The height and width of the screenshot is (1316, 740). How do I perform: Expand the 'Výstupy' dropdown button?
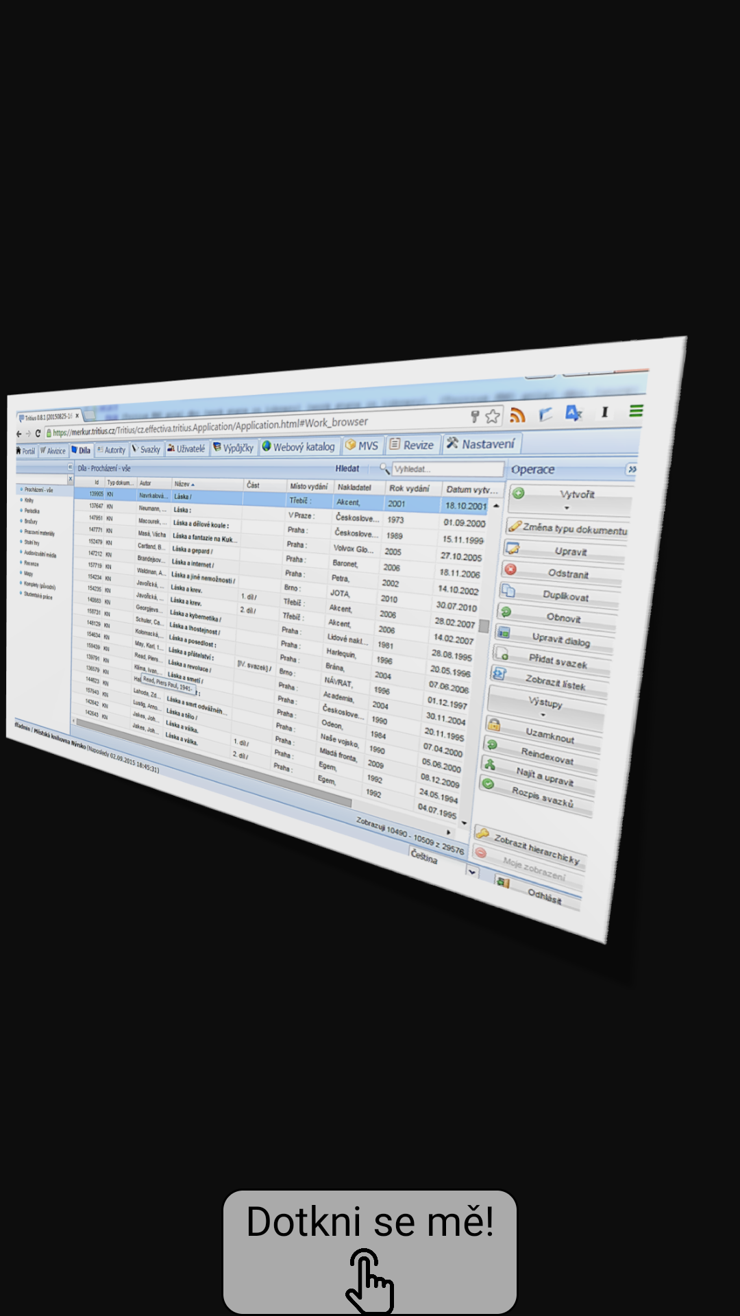point(546,707)
